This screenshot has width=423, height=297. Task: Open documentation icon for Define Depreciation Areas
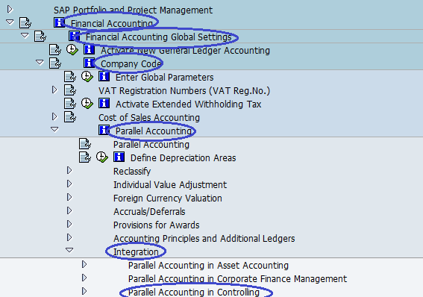coord(85,157)
